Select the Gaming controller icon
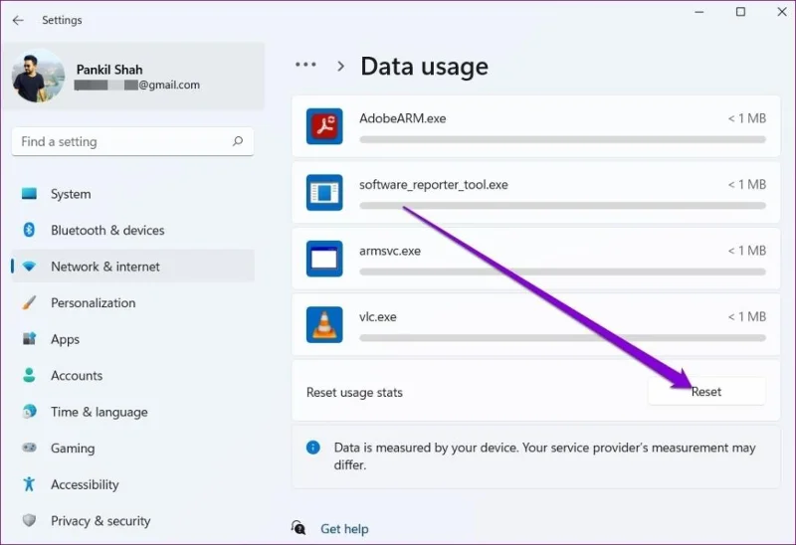 coord(29,448)
